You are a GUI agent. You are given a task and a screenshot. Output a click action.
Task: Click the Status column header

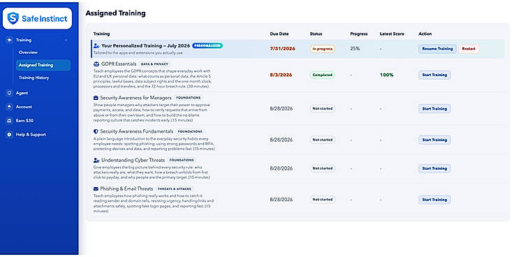click(316, 34)
